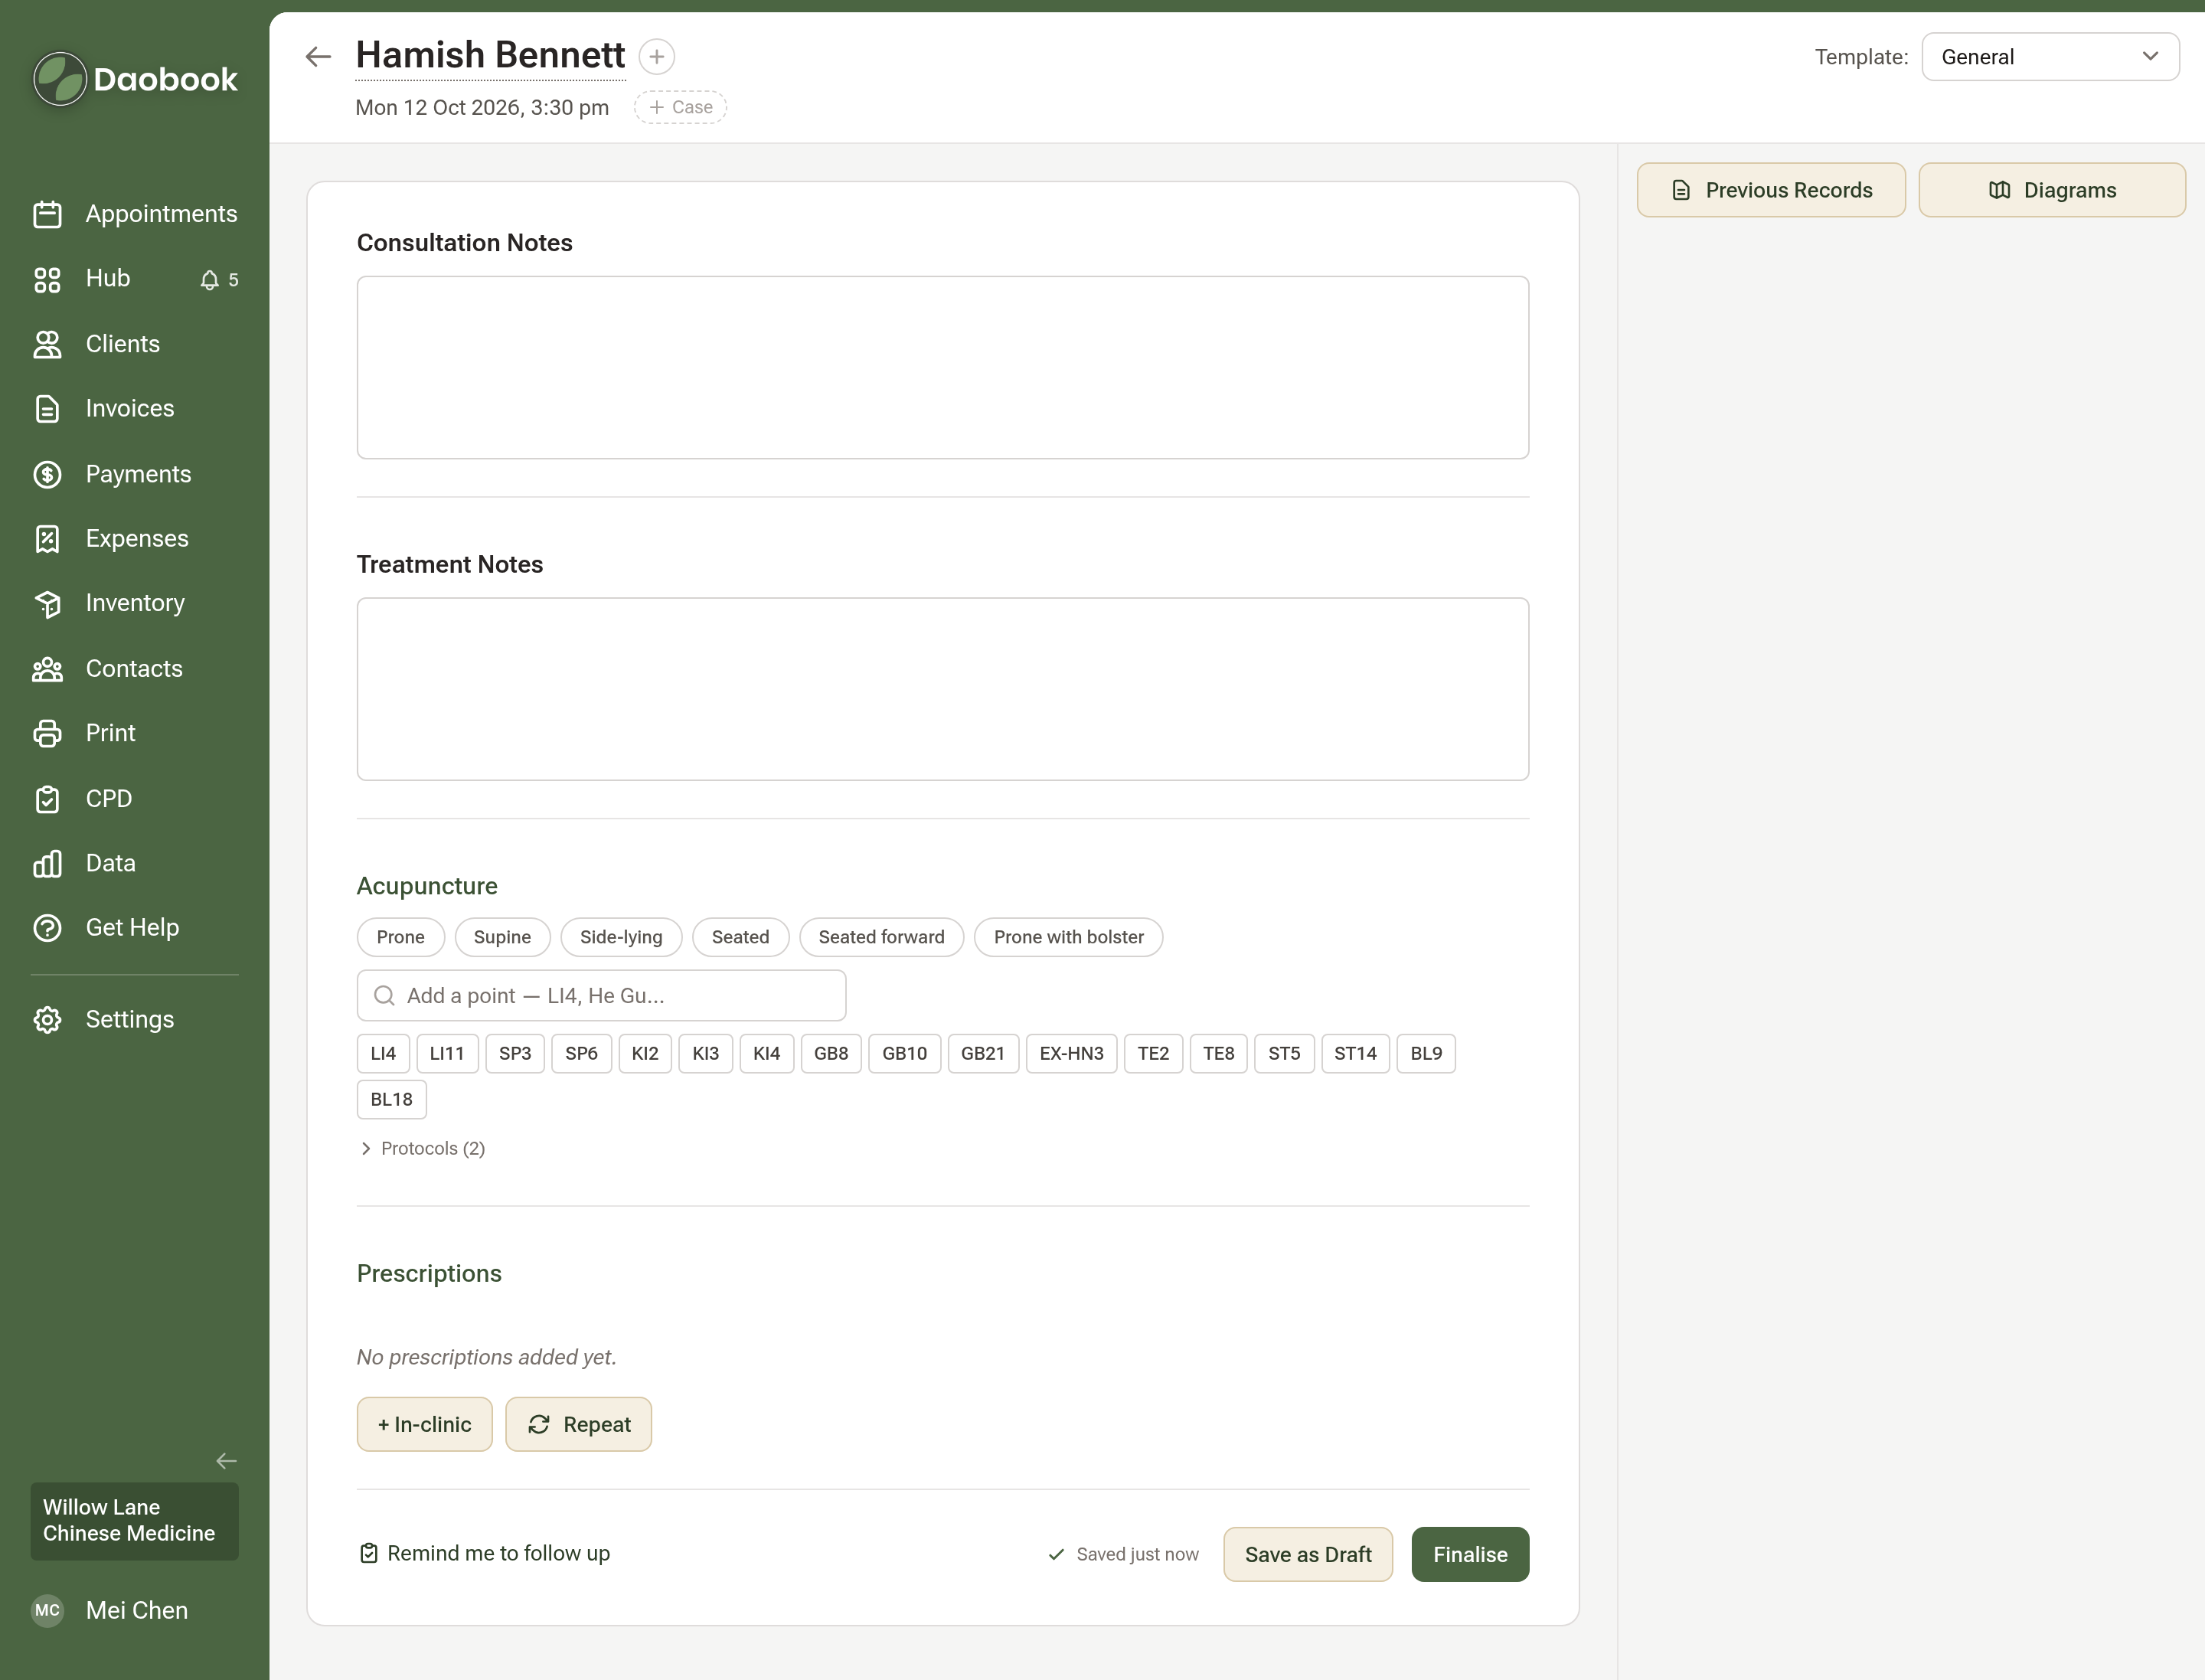Click Save as Draft

(x=1307, y=1554)
